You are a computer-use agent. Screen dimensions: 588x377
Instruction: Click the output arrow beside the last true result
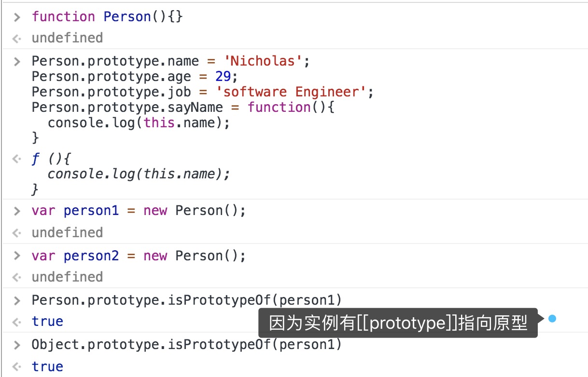(x=17, y=366)
